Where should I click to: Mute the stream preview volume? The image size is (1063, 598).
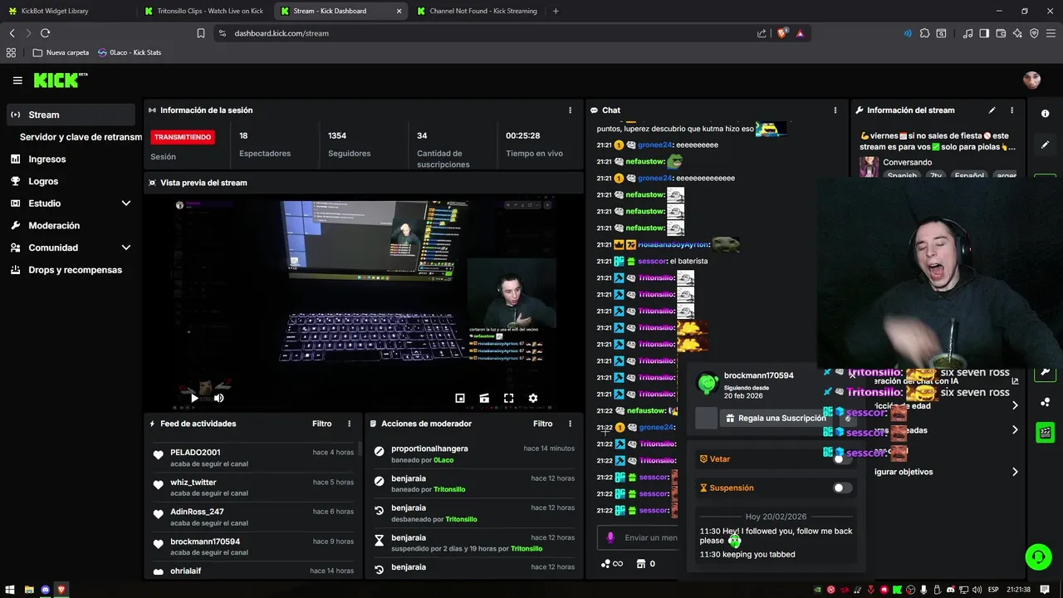219,399
